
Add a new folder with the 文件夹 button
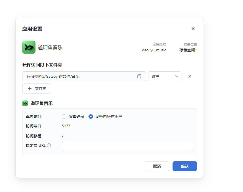(x=36, y=89)
